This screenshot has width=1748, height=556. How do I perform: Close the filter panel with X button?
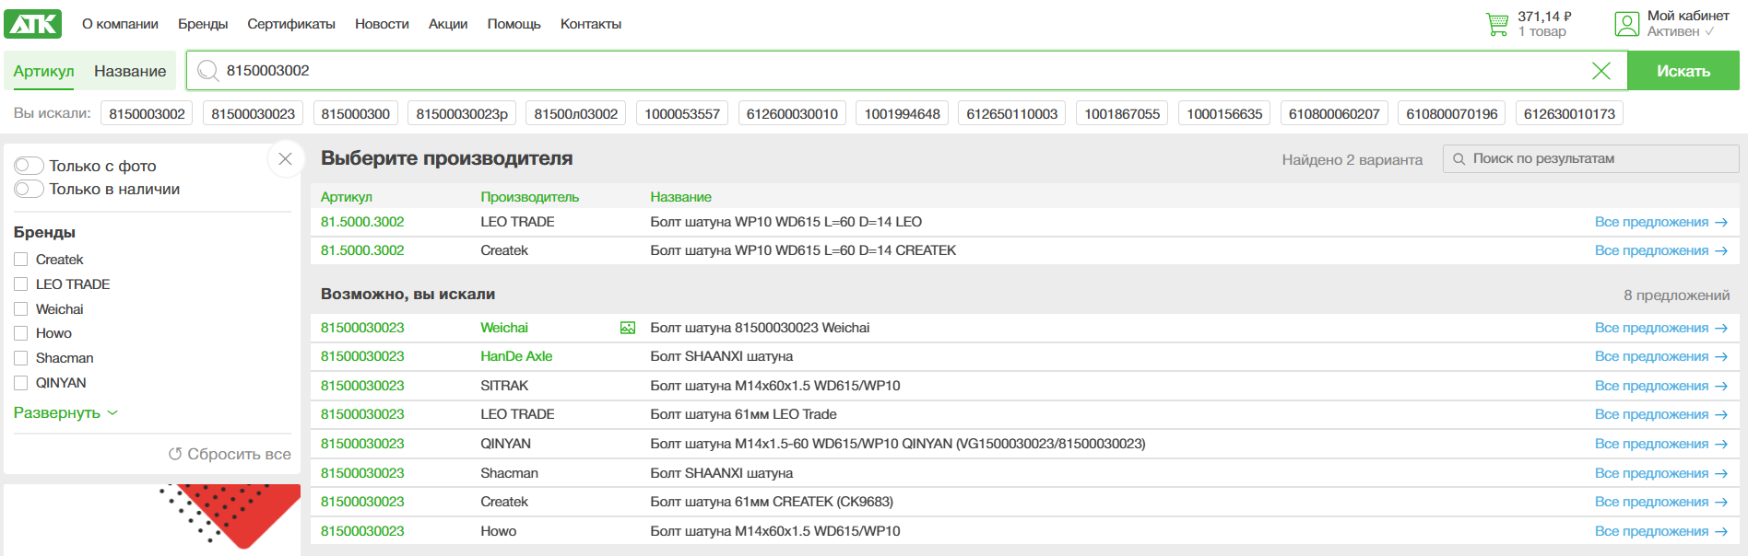(286, 159)
